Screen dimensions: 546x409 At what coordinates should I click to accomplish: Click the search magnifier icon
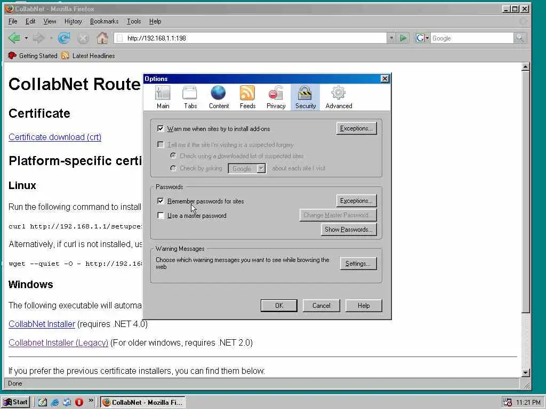[x=520, y=38]
